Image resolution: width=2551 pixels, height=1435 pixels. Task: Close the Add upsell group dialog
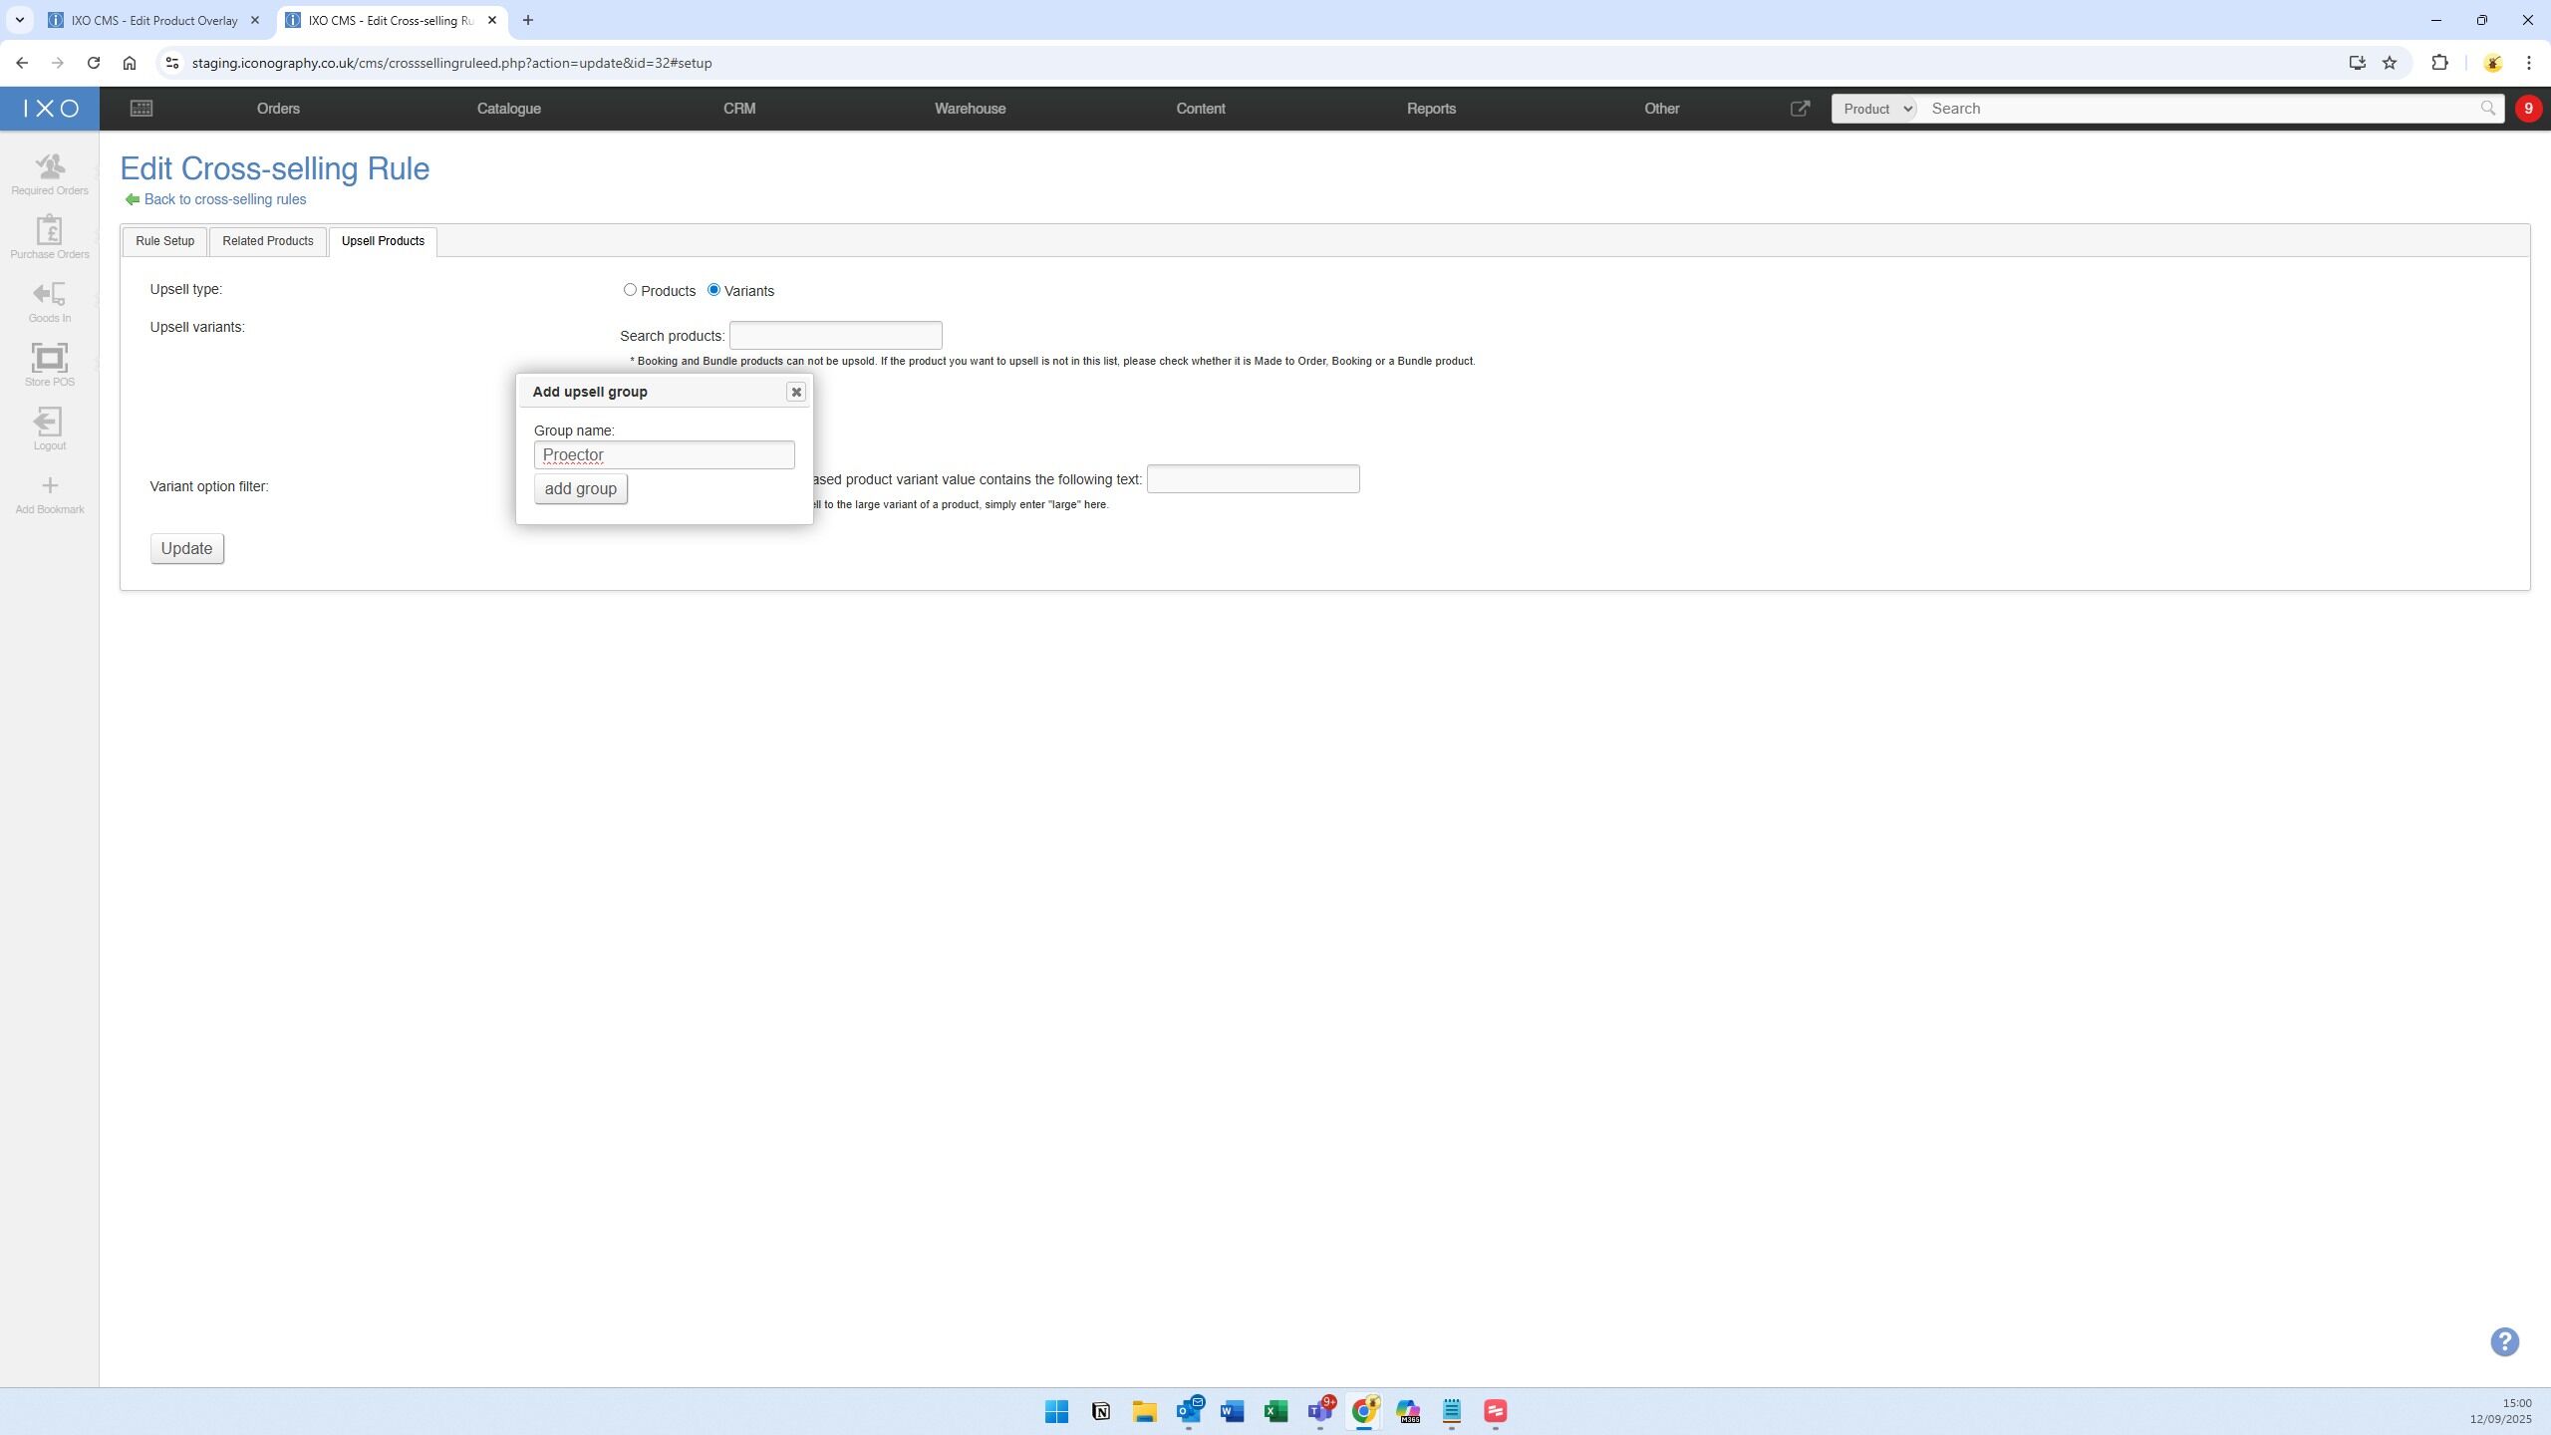(x=795, y=393)
